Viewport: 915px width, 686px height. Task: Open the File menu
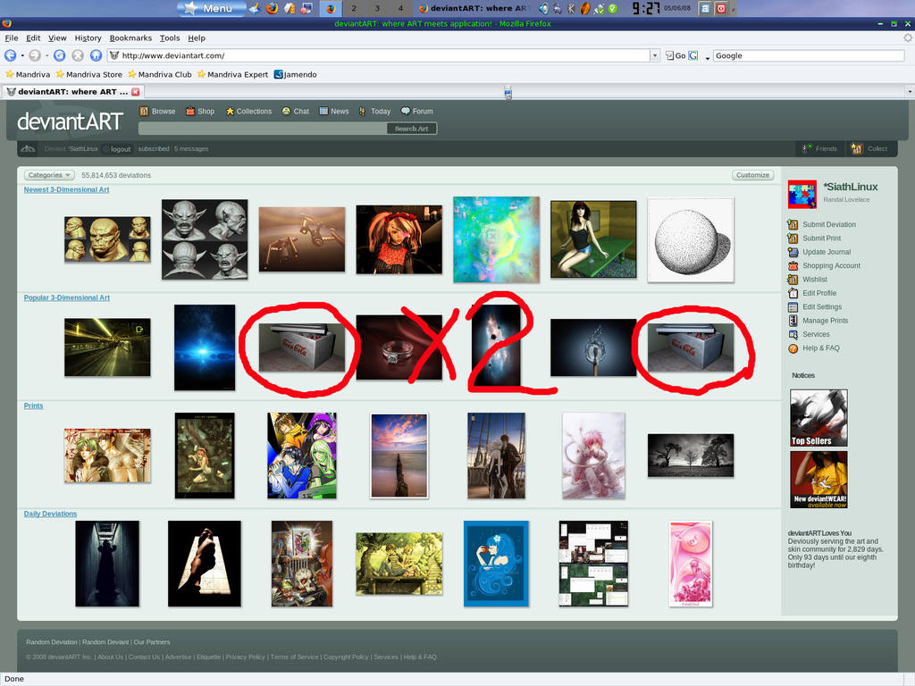tap(12, 38)
